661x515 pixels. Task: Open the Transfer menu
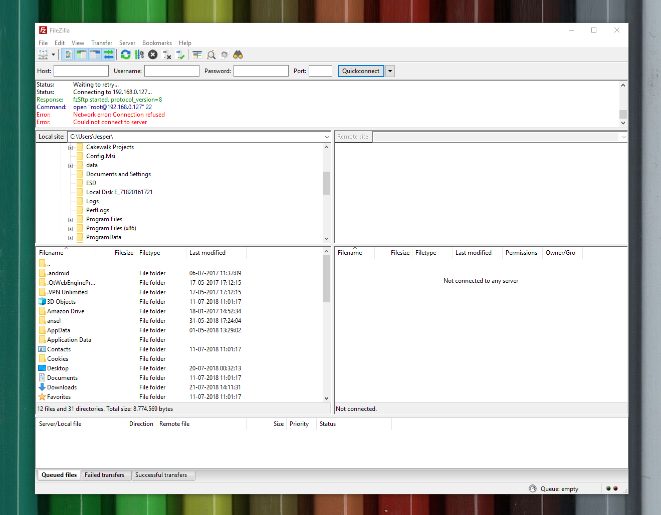102,43
